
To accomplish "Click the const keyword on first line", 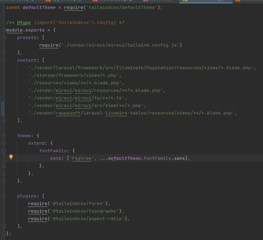I will click(x=13, y=8).
